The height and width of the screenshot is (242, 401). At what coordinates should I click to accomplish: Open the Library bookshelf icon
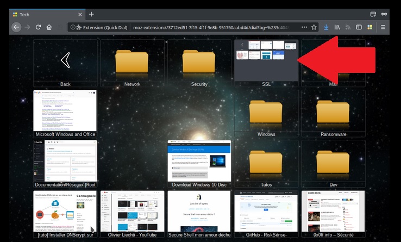click(337, 27)
